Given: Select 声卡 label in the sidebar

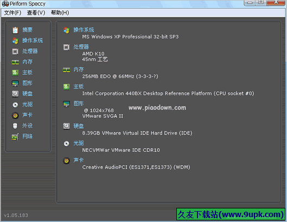Looking at the screenshot, I should 28,115.
